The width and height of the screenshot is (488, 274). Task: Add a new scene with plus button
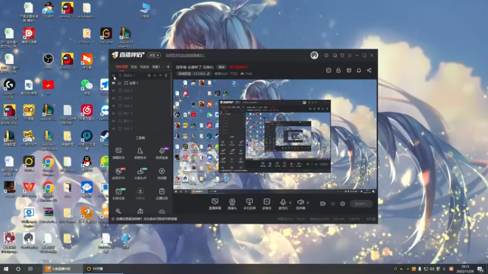tap(168, 67)
